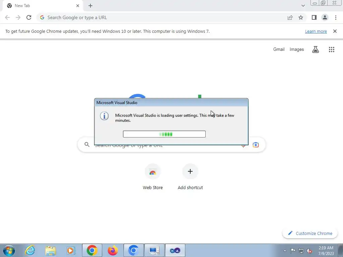Screen dimensions: 343x257
Task: Click the Visual Studio loading progress bar
Action: coord(164,134)
